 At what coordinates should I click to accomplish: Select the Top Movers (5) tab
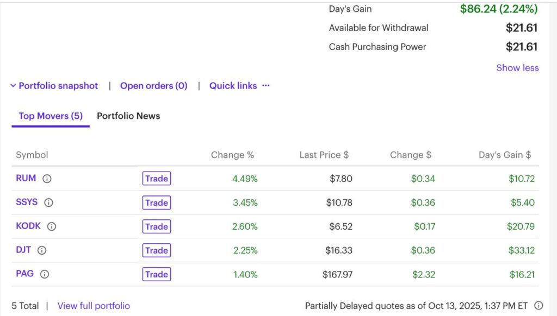(51, 116)
